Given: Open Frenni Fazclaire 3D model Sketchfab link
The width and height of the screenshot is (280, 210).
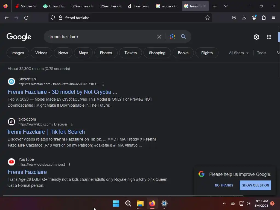Looking at the screenshot, I should tap(62, 92).
